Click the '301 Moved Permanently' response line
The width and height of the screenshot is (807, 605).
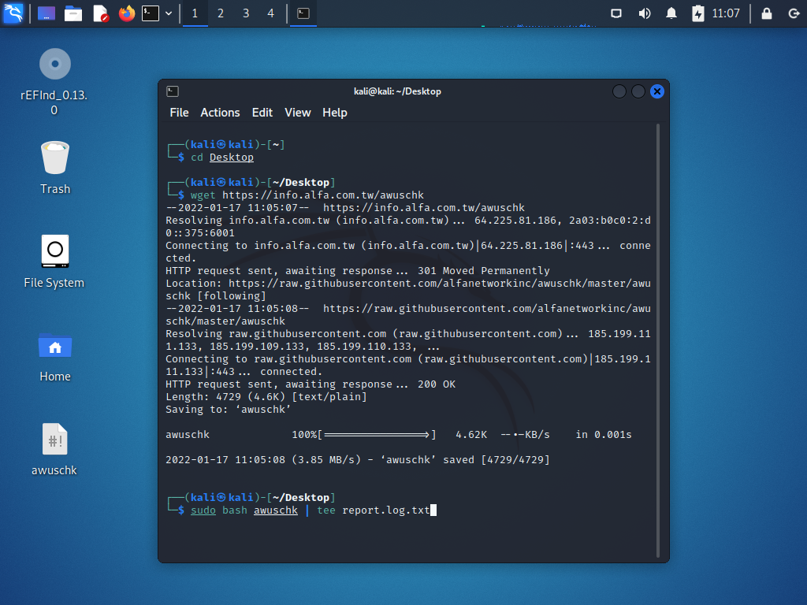[x=358, y=271]
